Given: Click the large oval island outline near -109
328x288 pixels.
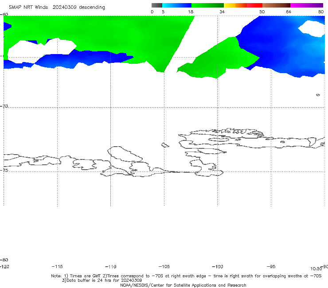Looking at the screenshot, I should tap(125, 154).
